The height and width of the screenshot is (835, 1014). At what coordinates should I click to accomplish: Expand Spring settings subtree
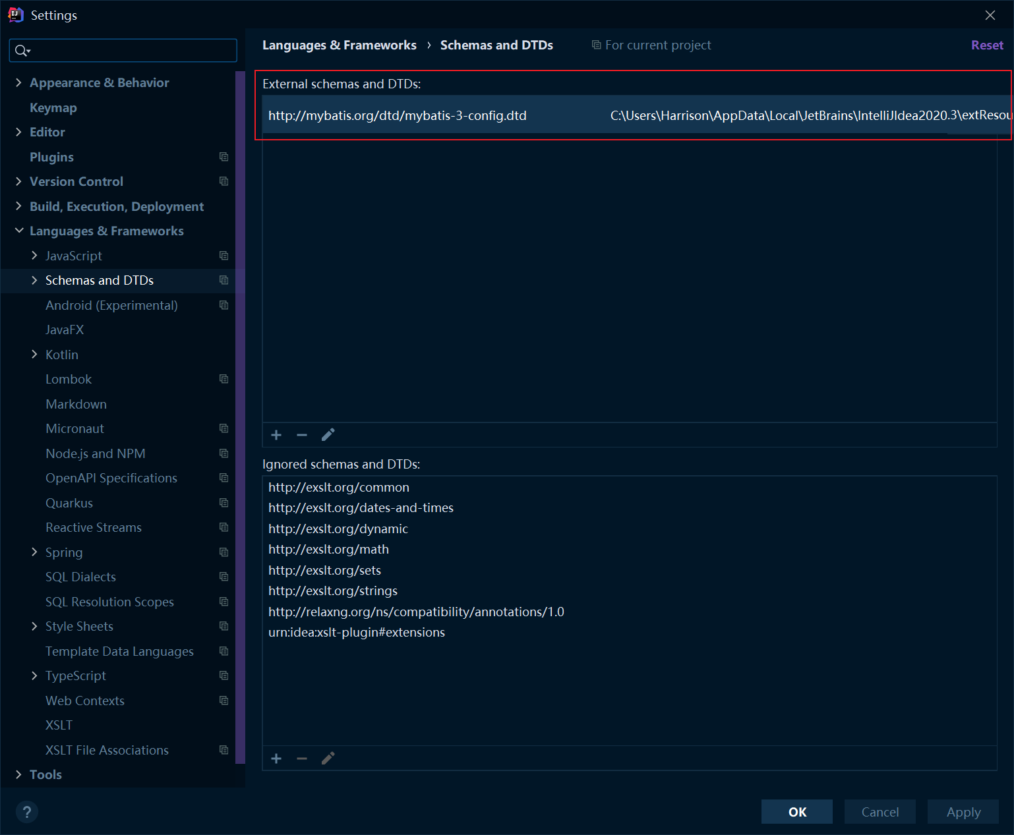coord(34,552)
